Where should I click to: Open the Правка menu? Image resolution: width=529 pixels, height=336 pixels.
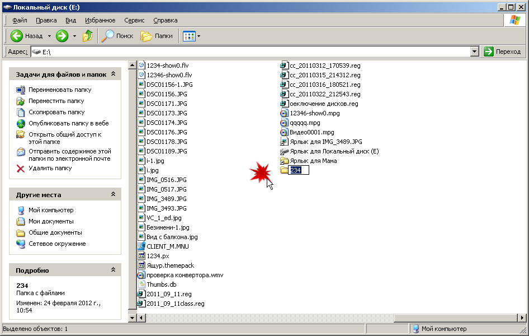(x=46, y=20)
